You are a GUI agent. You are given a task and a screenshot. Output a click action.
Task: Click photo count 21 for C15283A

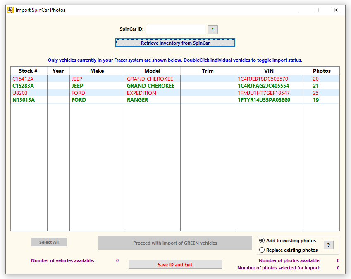pos(316,86)
